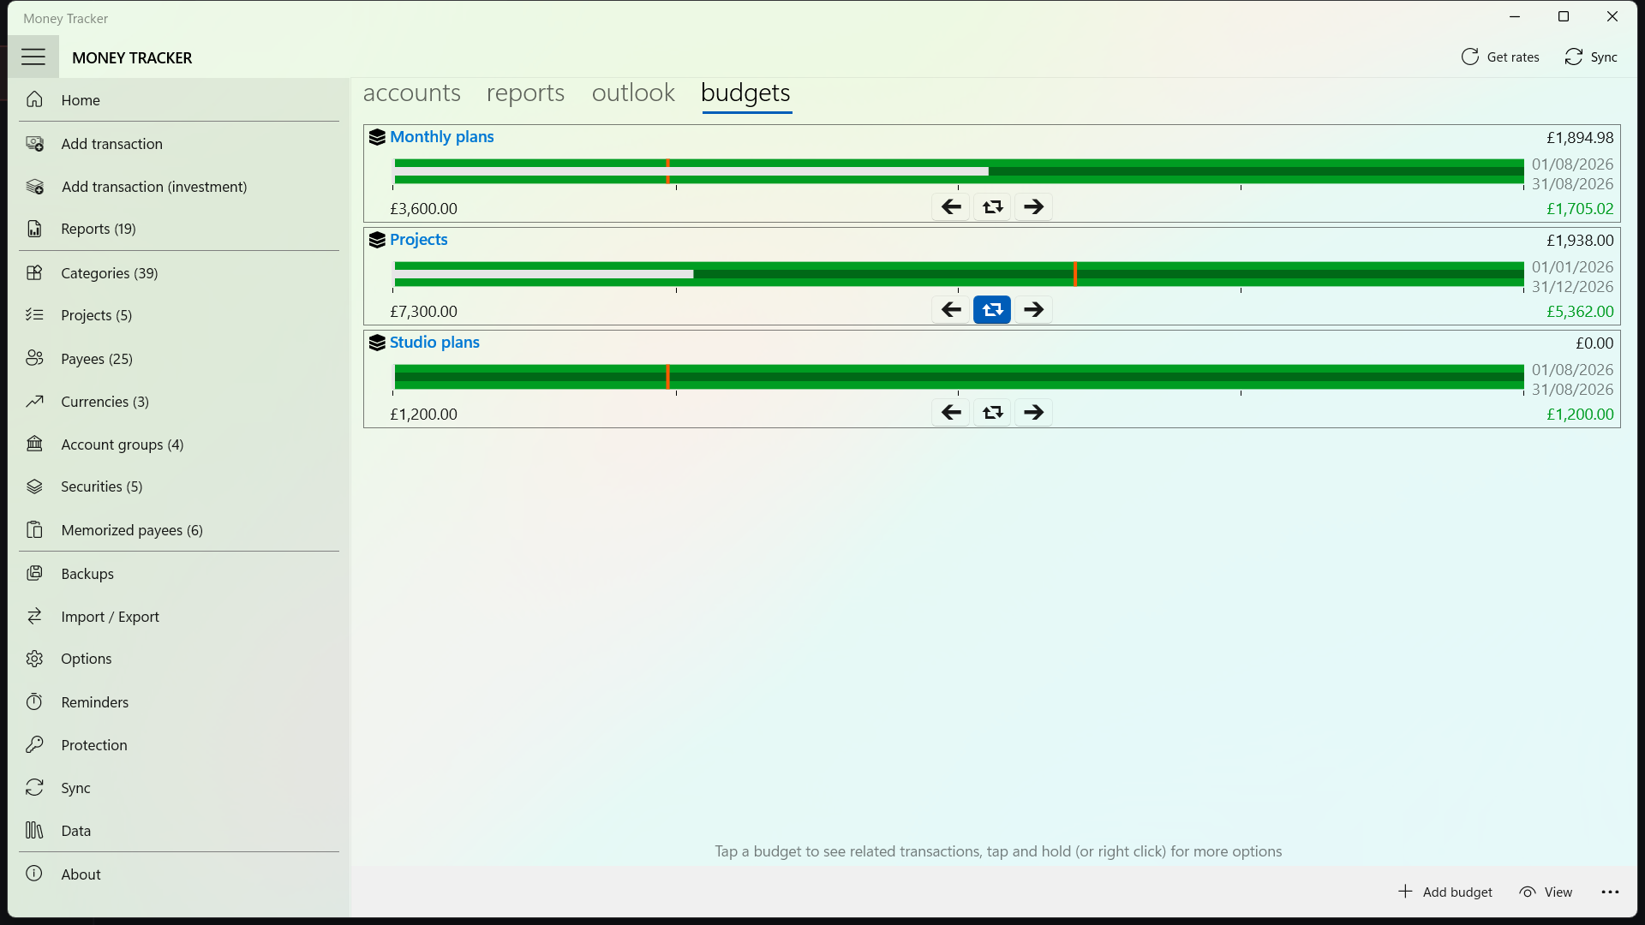
Task: Go to previous period for Projects budget
Action: [951, 310]
